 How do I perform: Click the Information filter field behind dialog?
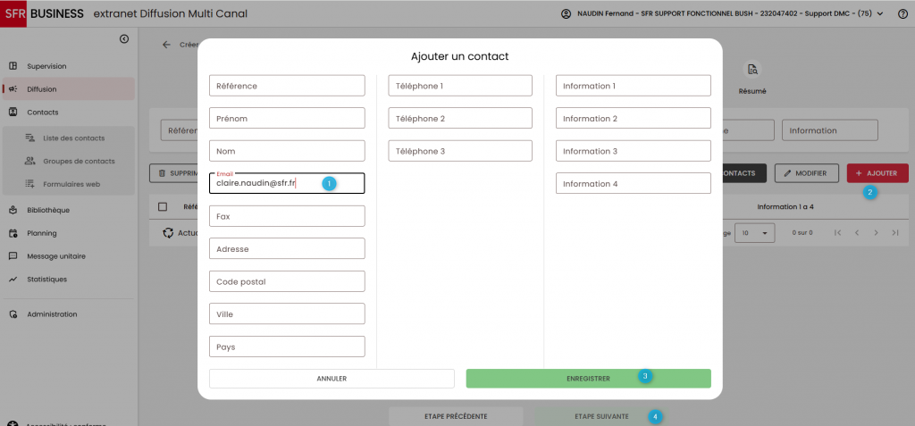[830, 130]
